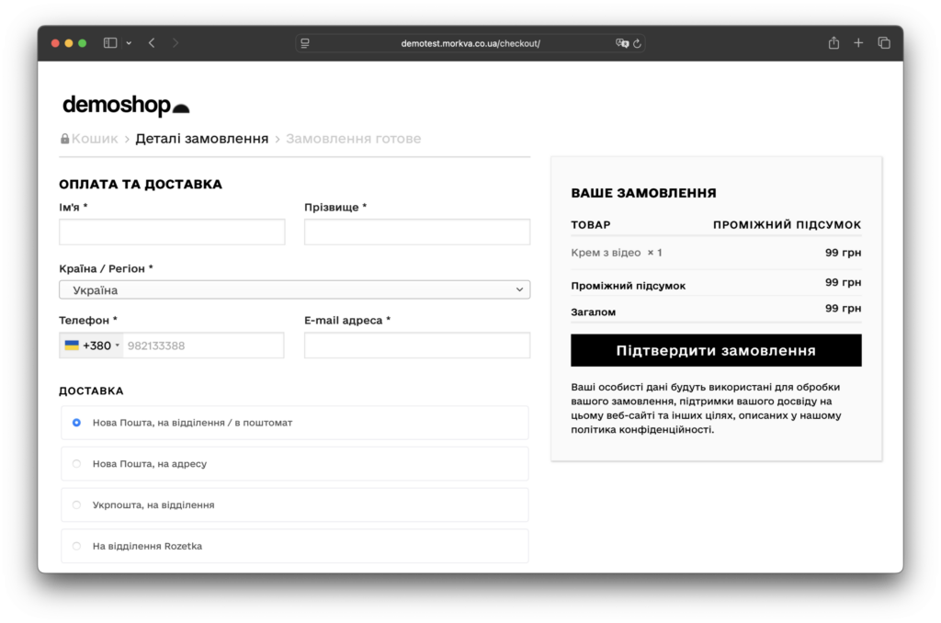941x623 pixels.
Task: Go to the Кошик breadcrumb
Action: click(x=95, y=139)
